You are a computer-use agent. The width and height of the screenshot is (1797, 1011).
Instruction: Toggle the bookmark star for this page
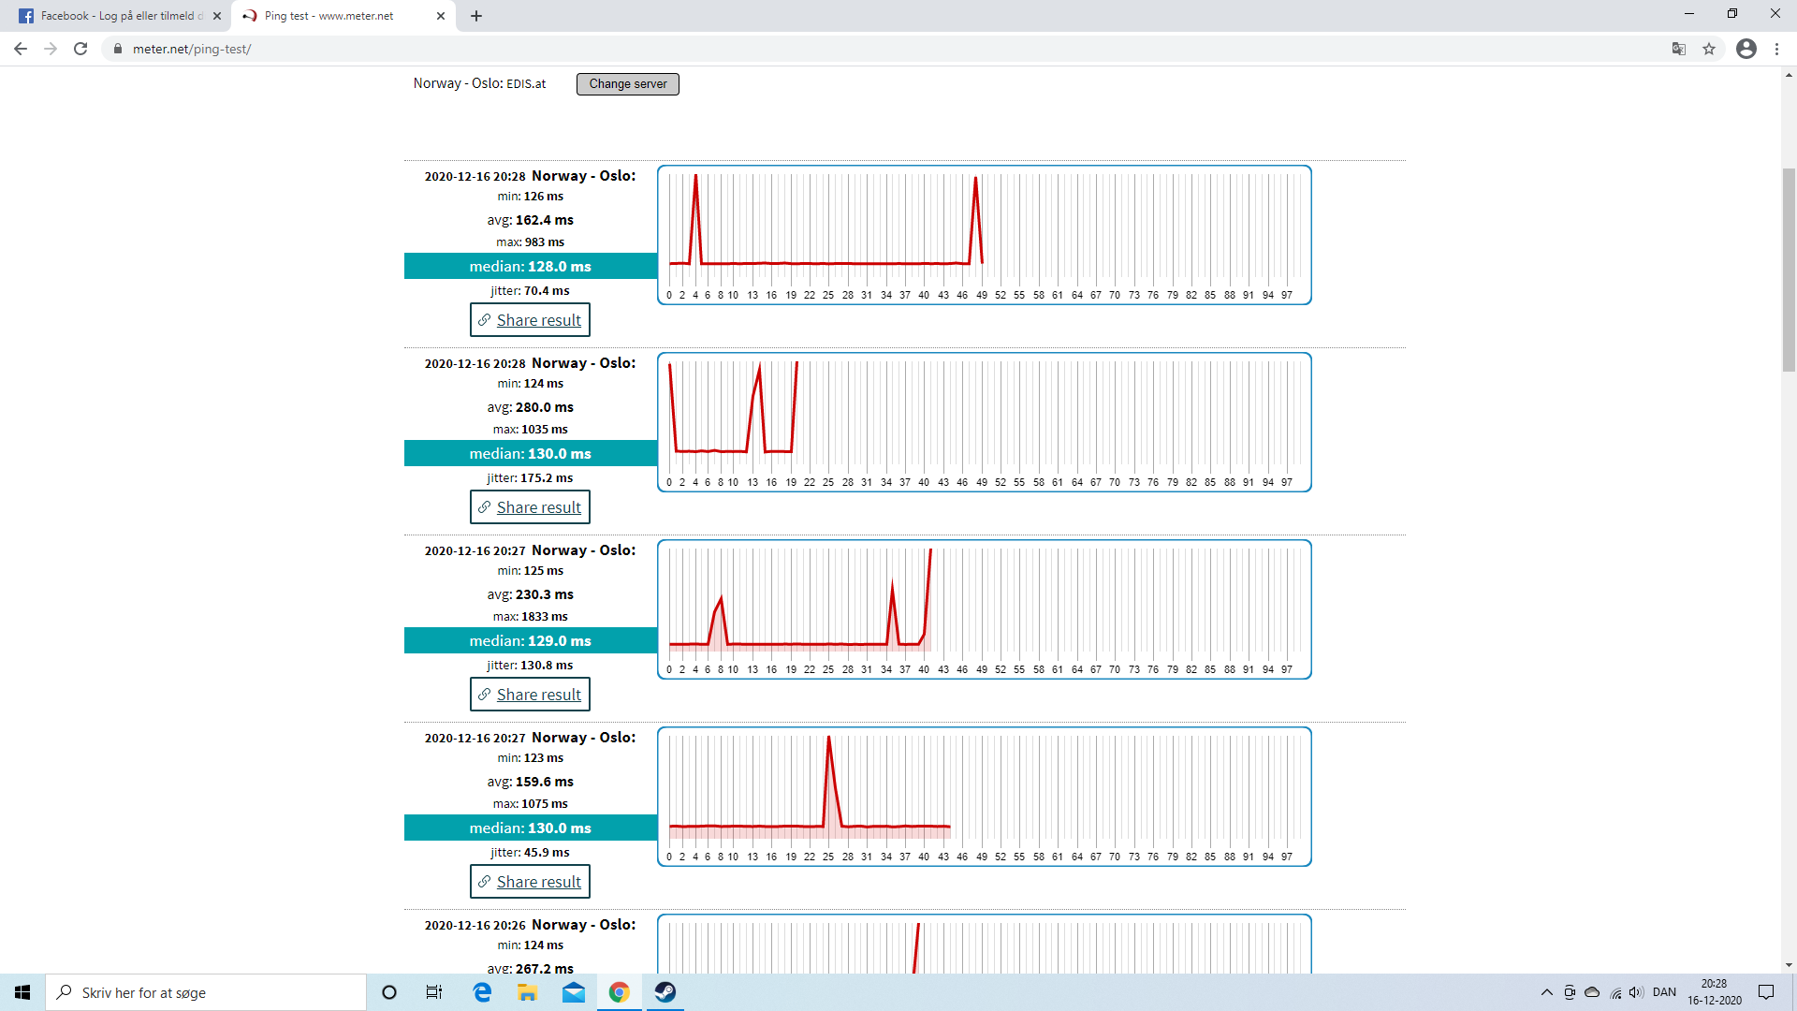tap(1710, 49)
